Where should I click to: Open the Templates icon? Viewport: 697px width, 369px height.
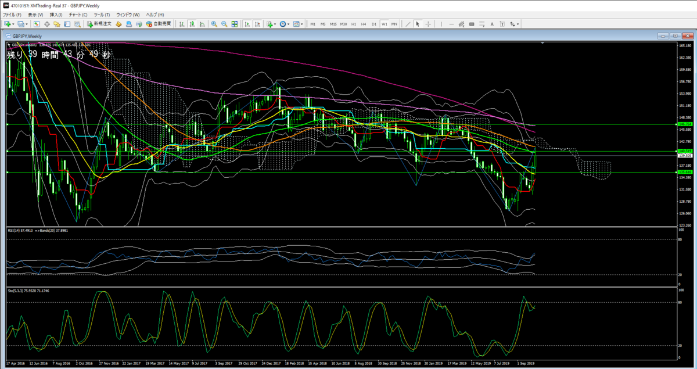click(296, 24)
